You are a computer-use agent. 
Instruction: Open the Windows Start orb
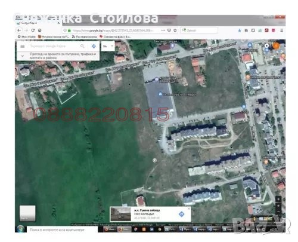[x=20, y=229]
